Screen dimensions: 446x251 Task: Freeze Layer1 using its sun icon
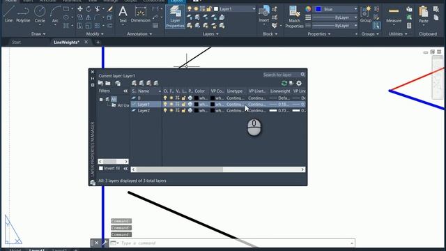pos(171,104)
